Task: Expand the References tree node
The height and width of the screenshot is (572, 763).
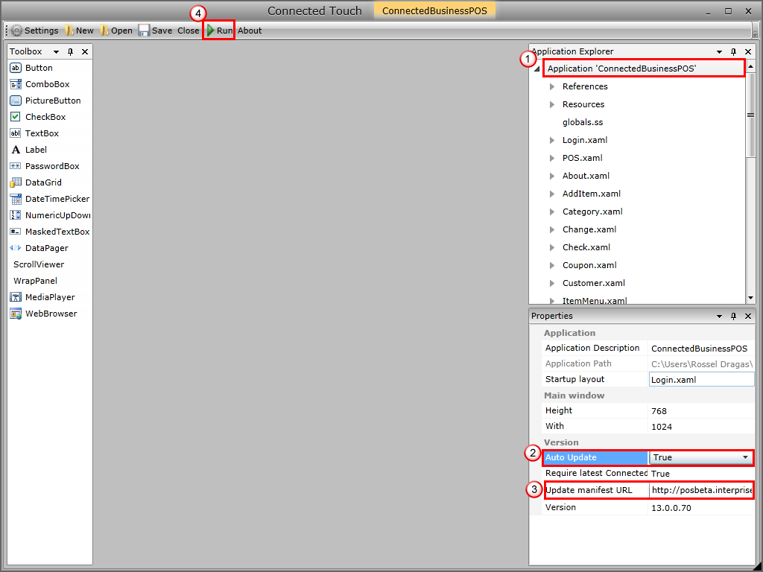Action: (x=552, y=86)
